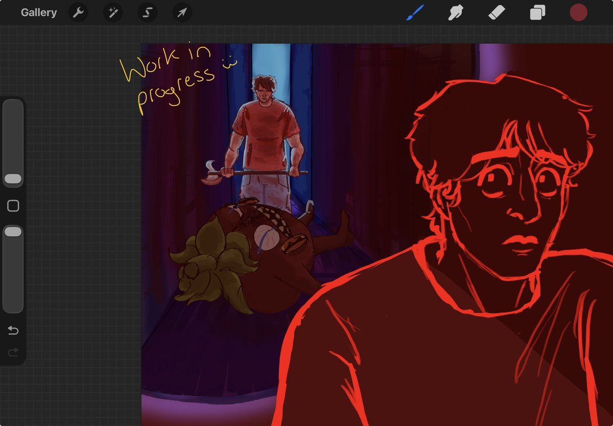Adjust the brush size slider handle
613x426 pixels.
[x=13, y=179]
